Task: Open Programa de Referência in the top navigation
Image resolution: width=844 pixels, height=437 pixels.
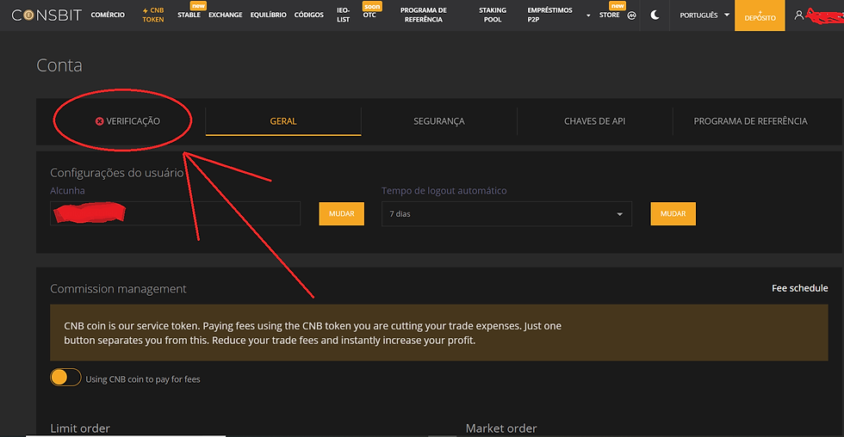Action: [x=424, y=15]
